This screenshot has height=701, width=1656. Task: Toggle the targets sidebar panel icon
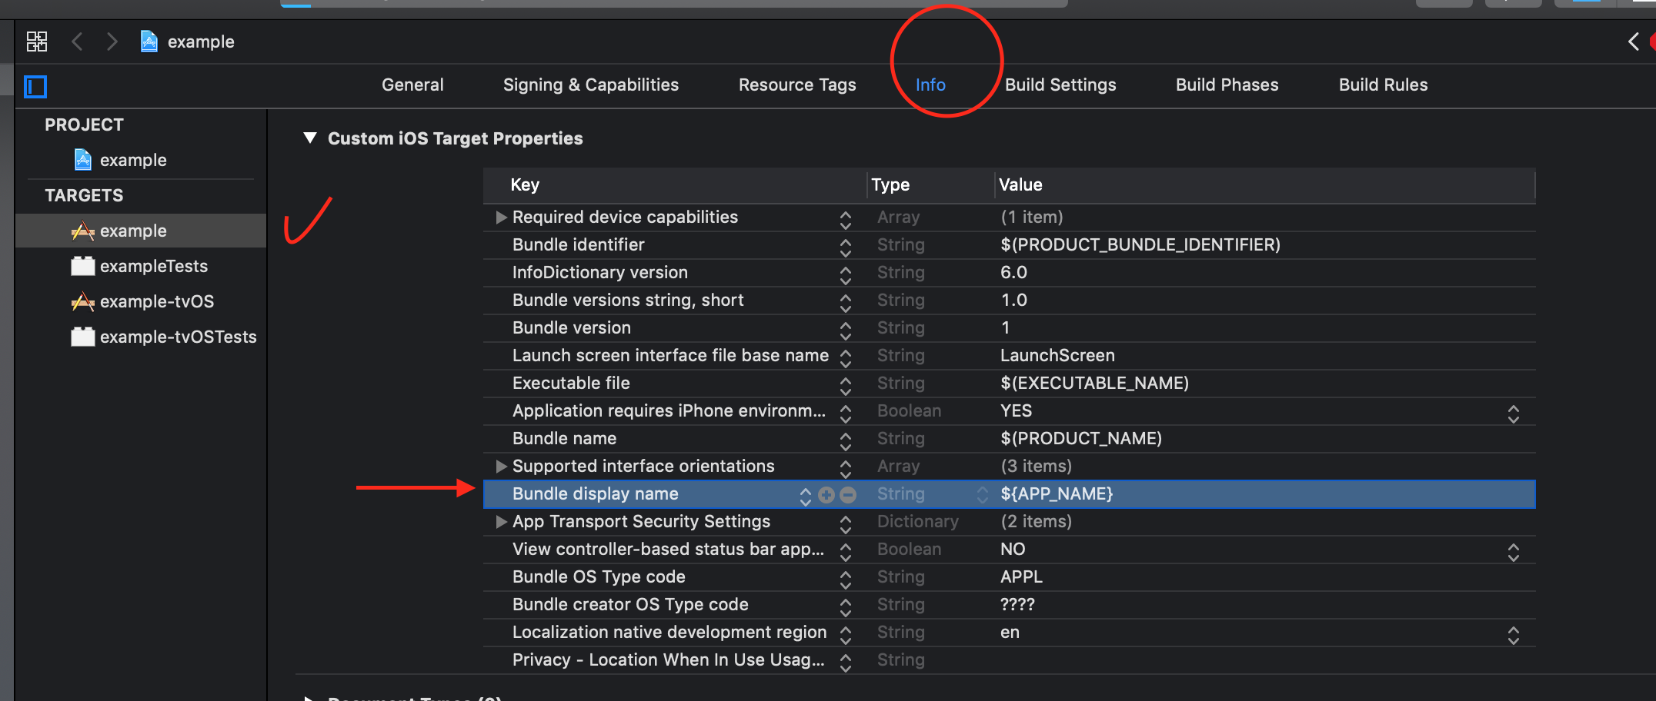pos(35,86)
